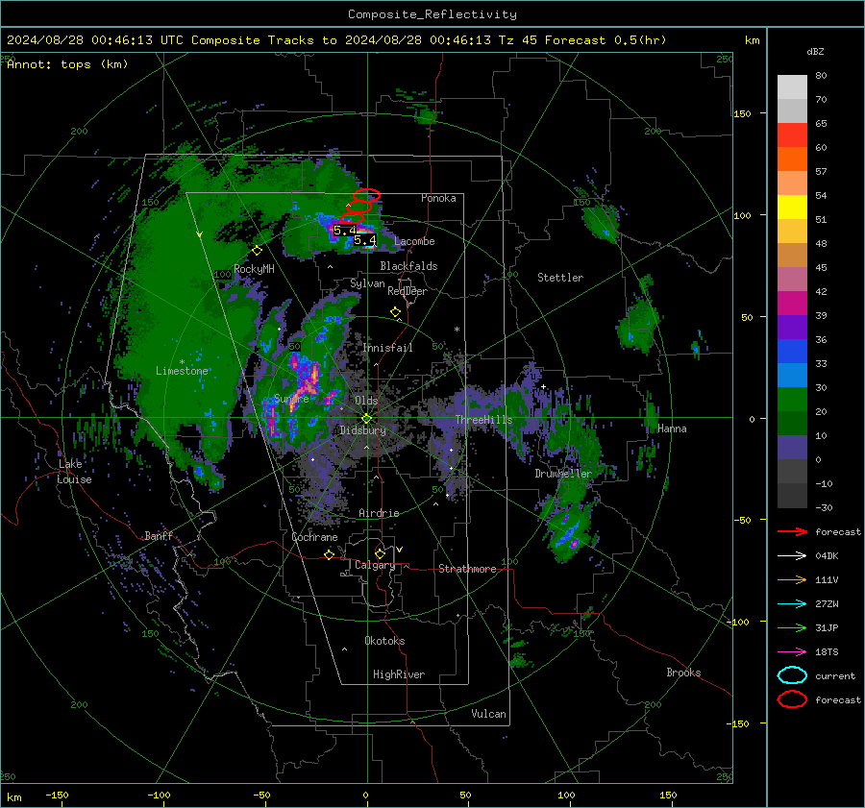The height and width of the screenshot is (808, 865).
Task: Click the orange 111V arrow legend symbol
Action: pos(792,579)
